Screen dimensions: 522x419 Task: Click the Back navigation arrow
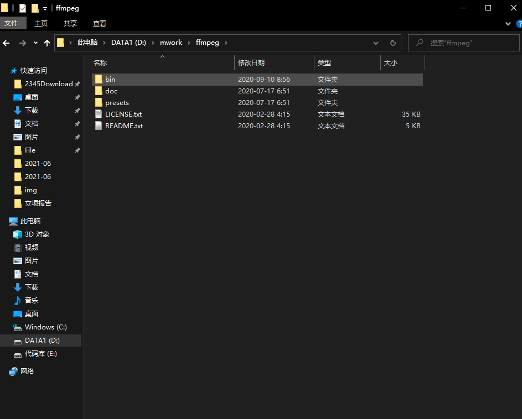pos(6,43)
